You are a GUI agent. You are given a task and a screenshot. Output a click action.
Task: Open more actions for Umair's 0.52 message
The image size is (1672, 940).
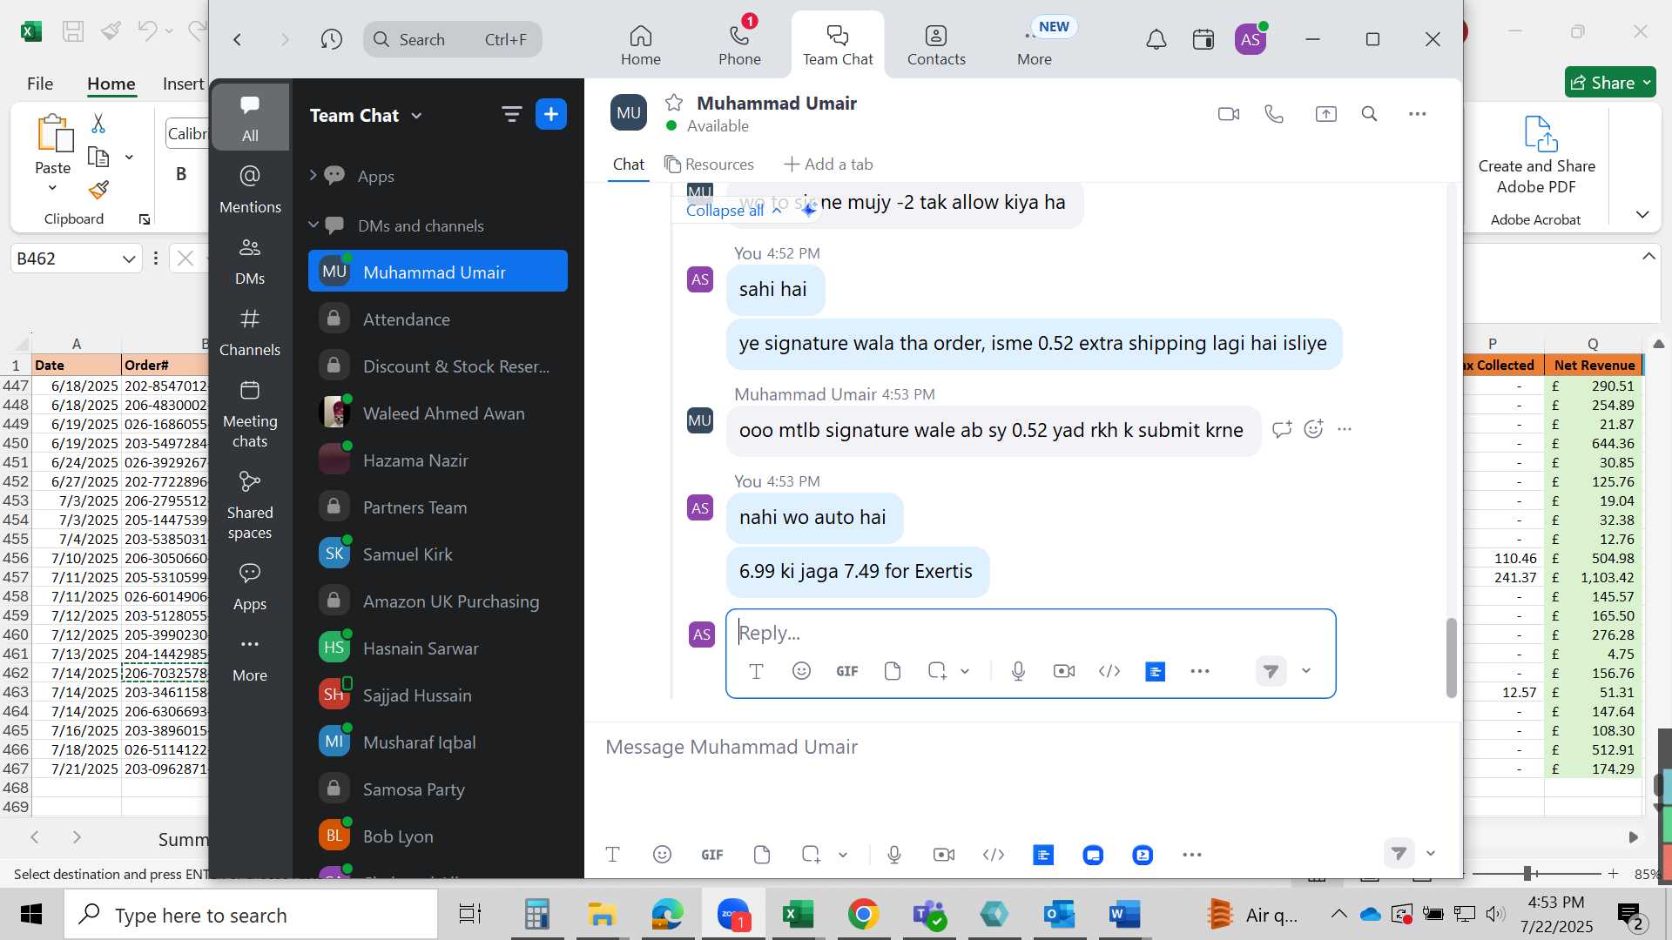click(1345, 429)
